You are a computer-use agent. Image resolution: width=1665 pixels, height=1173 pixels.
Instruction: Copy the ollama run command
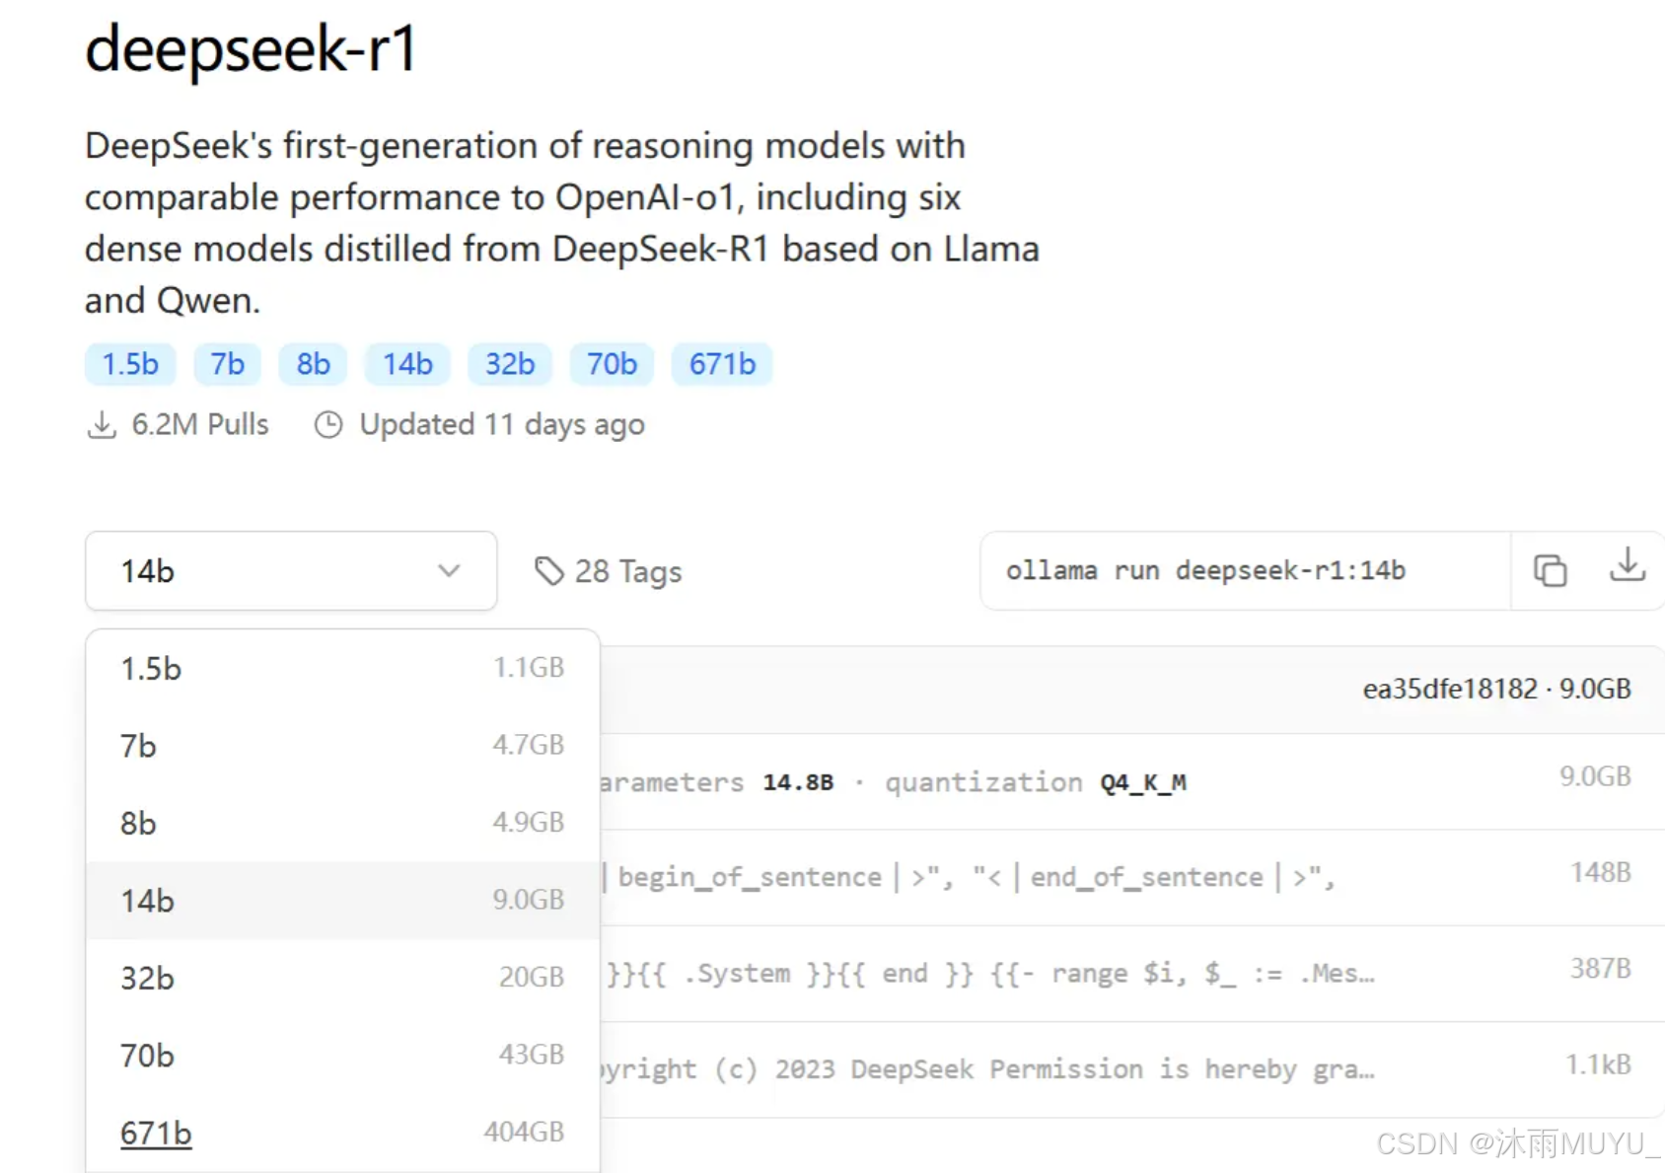1550,570
